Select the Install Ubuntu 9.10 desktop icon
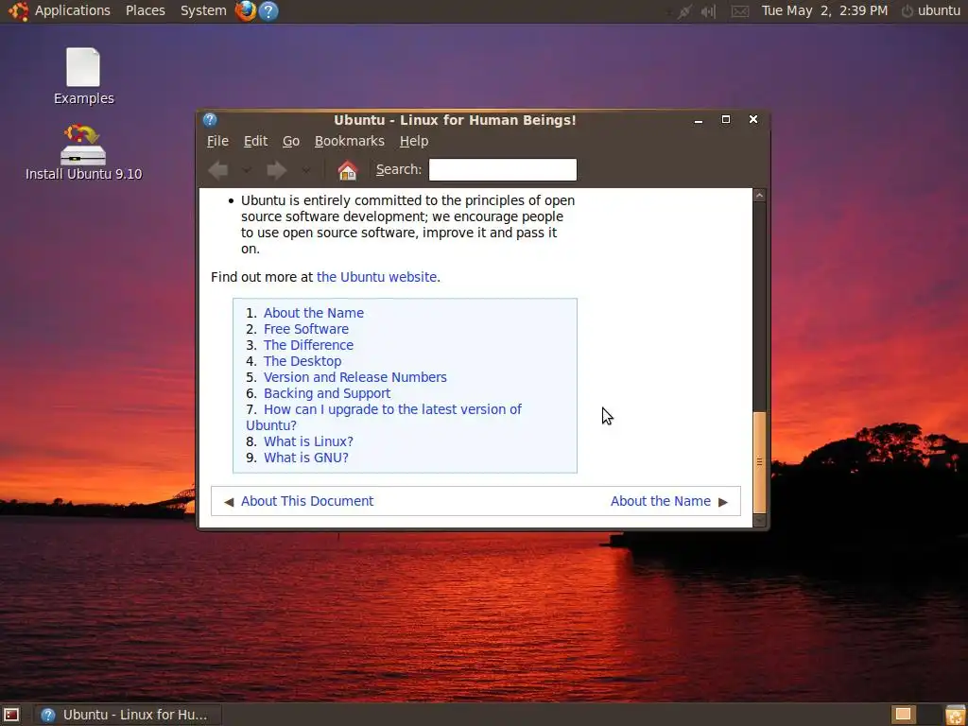The width and height of the screenshot is (968, 726). point(83,152)
